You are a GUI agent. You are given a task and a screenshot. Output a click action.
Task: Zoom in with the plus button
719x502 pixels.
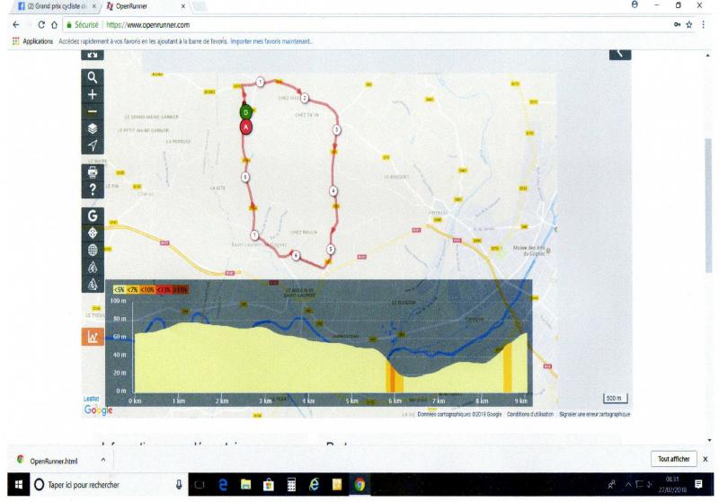point(93,94)
